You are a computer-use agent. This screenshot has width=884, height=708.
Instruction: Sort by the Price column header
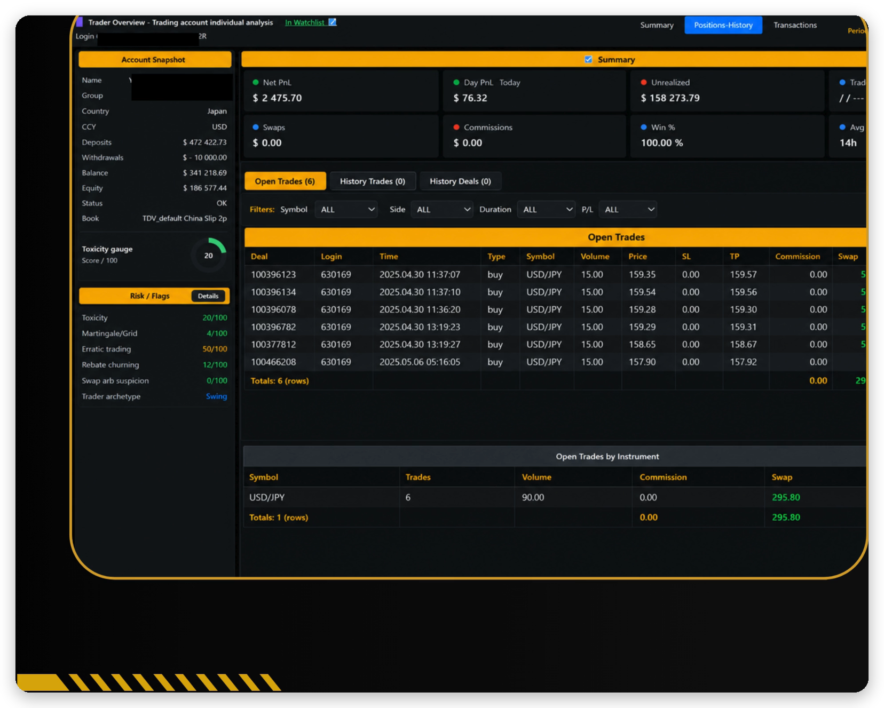[x=637, y=257]
